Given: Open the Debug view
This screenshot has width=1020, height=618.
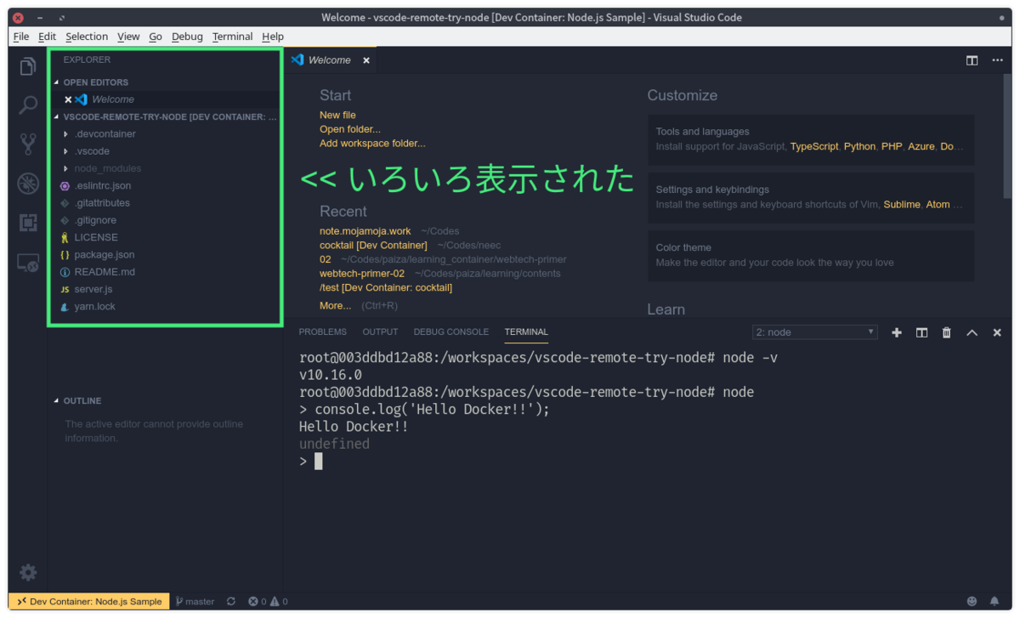Looking at the screenshot, I should (26, 182).
